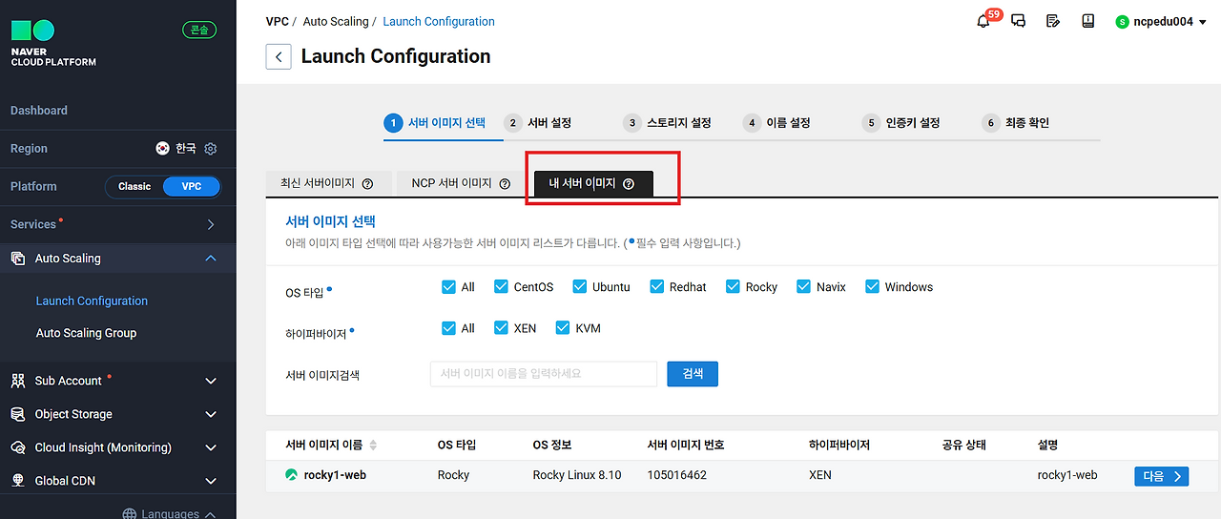Switch platform to Classic

click(x=135, y=186)
